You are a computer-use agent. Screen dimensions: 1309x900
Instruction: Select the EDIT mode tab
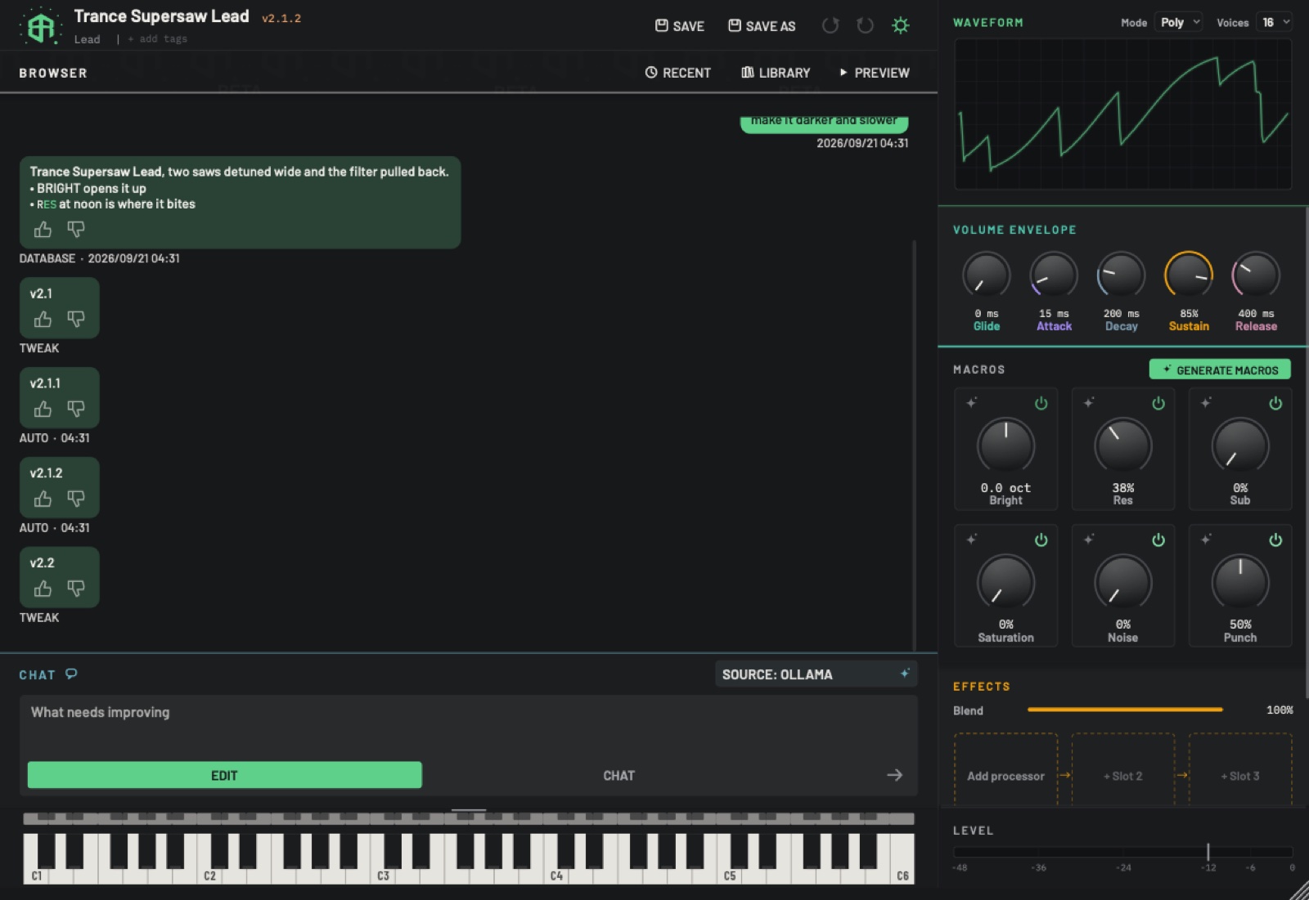[224, 776]
